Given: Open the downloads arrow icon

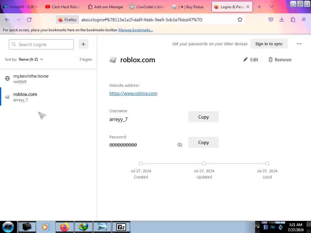Looking at the screenshot, I should click(x=282, y=19).
